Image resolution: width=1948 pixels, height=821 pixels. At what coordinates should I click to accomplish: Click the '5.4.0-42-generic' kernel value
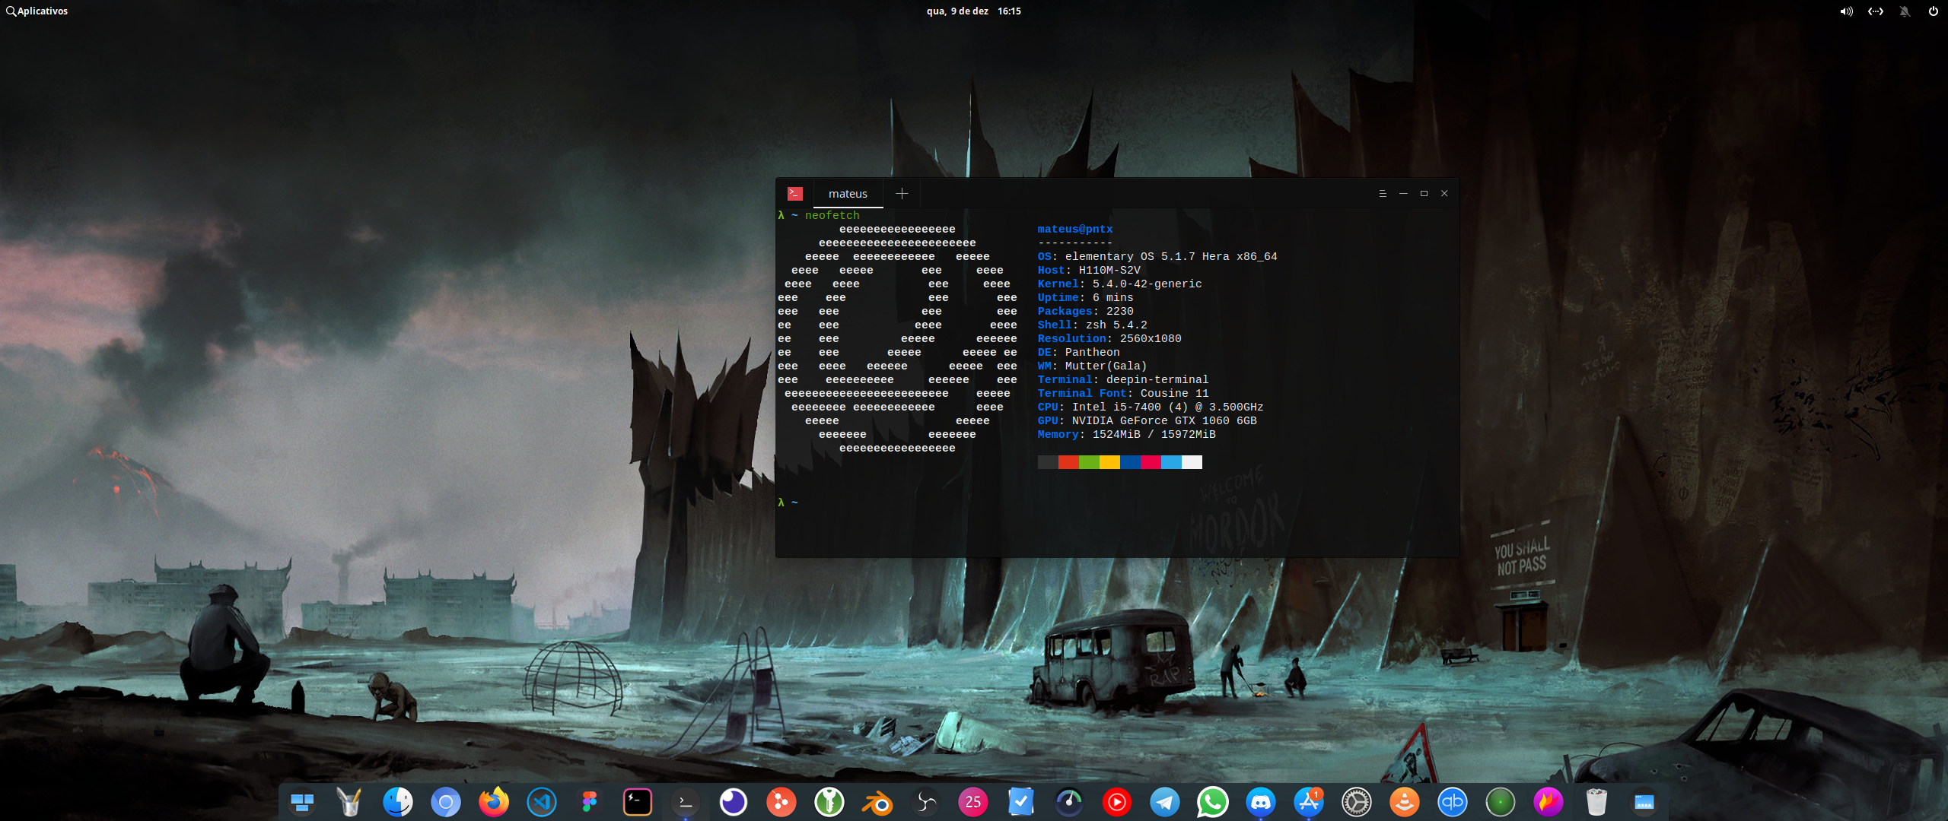point(1147,284)
